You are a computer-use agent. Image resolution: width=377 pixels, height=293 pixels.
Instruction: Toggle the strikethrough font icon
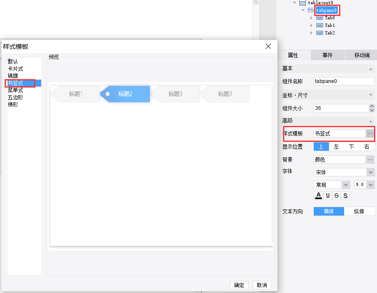(x=337, y=196)
